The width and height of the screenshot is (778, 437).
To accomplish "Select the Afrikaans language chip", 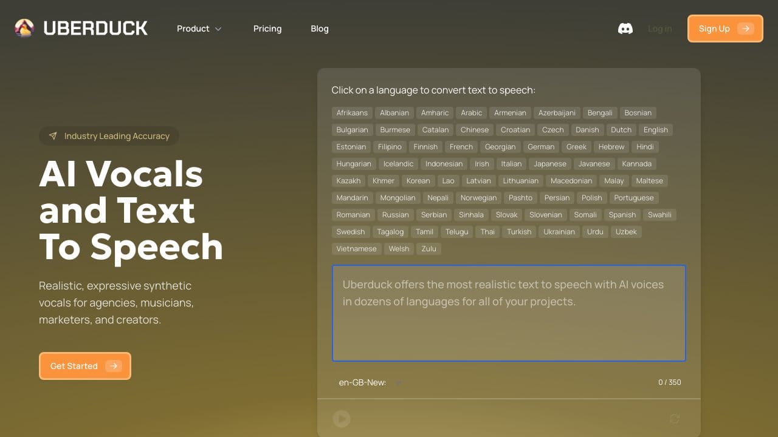I will tap(352, 113).
